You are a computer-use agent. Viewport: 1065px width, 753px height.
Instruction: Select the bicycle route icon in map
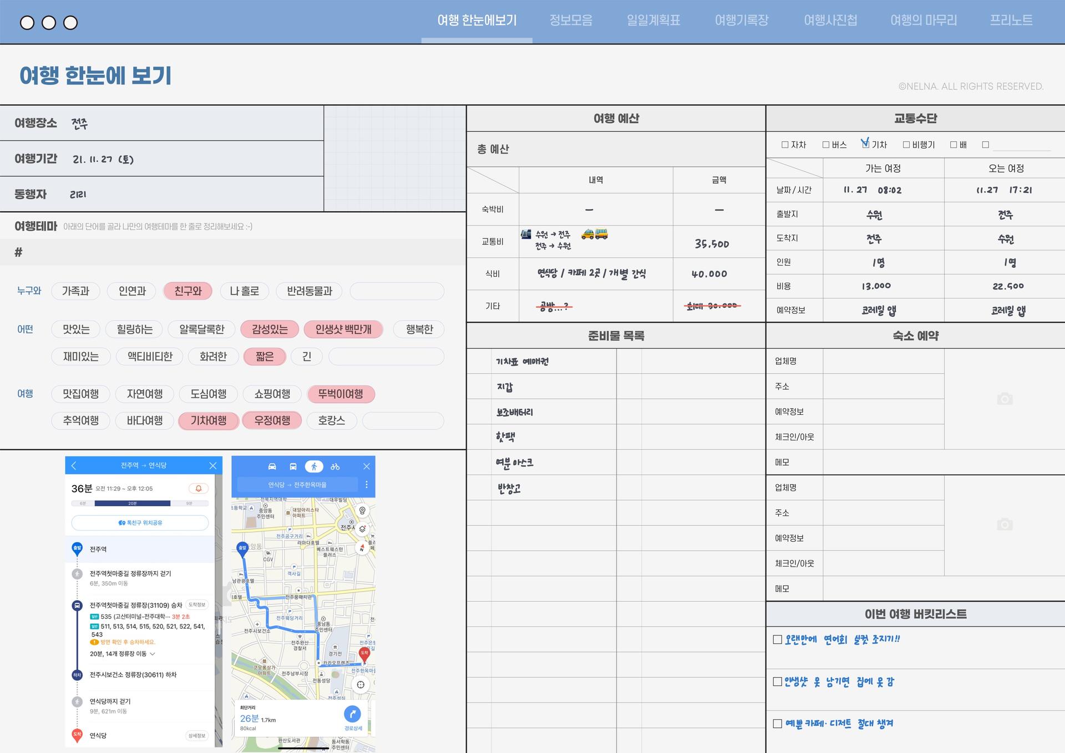pyautogui.click(x=335, y=466)
